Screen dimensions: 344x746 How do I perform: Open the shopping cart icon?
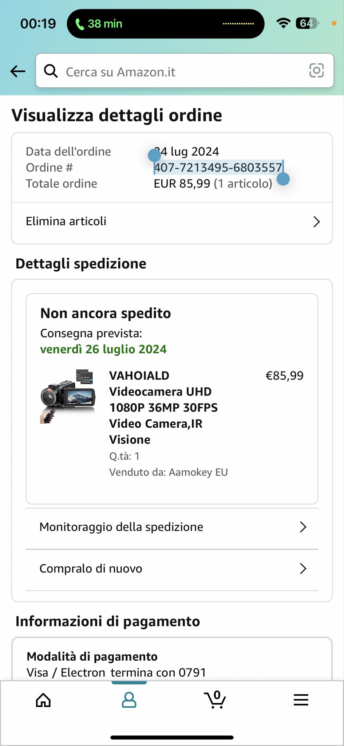pyautogui.click(x=215, y=699)
